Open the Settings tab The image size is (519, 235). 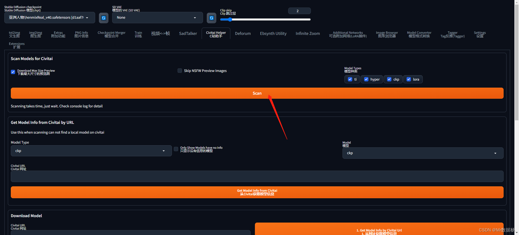tap(480, 34)
